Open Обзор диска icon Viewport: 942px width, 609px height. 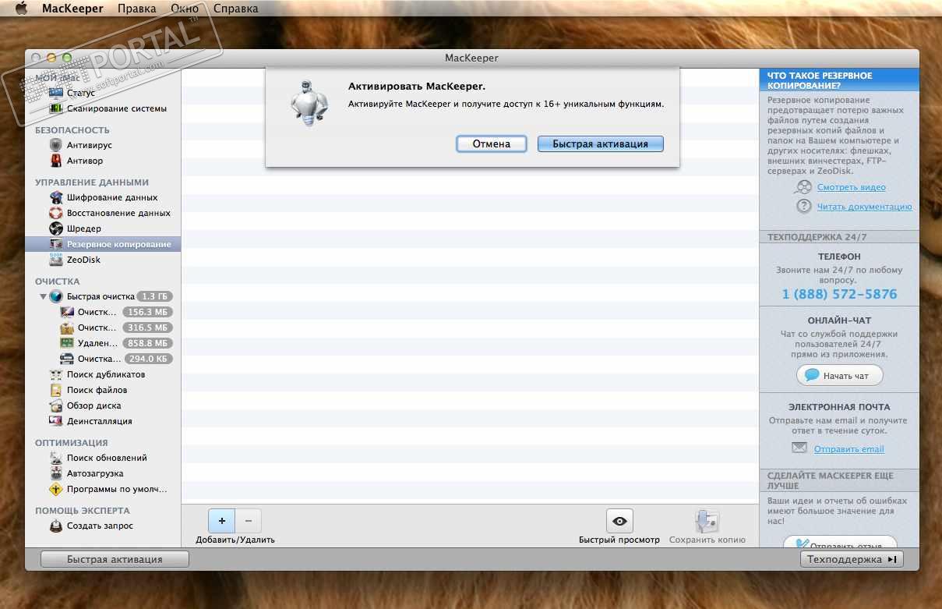(x=56, y=405)
